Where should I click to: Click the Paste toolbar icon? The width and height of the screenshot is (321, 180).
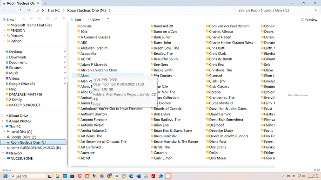click(40, 19)
